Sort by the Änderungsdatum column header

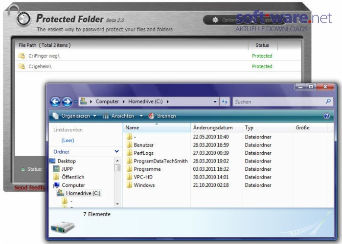pyautogui.click(x=216, y=128)
